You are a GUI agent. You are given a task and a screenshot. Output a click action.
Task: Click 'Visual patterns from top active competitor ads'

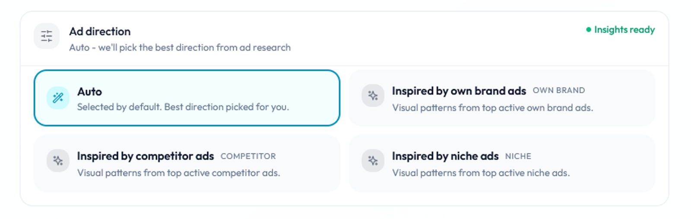pos(178,173)
